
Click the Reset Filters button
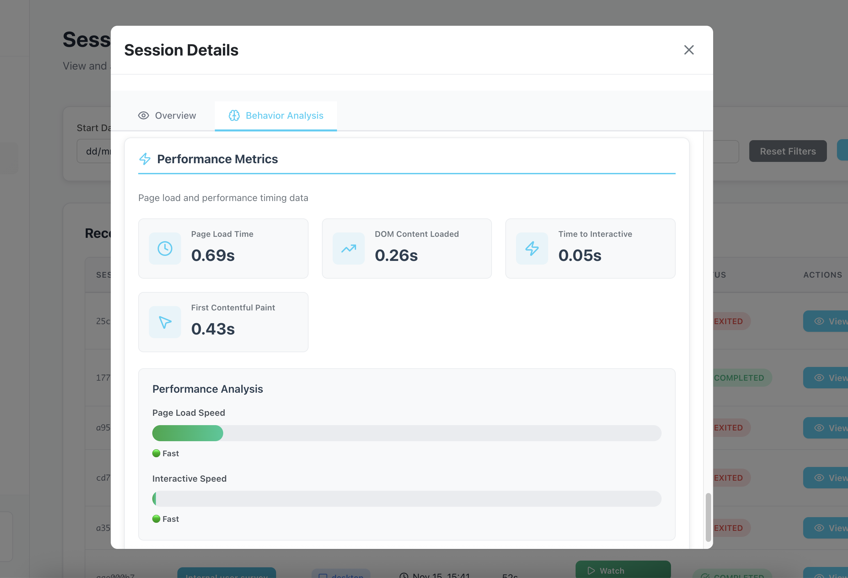tap(788, 151)
